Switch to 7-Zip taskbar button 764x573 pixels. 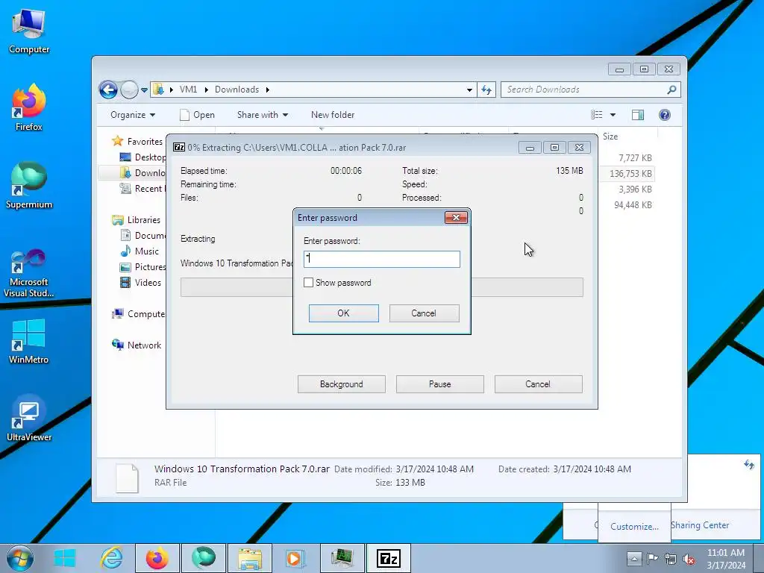click(x=388, y=558)
